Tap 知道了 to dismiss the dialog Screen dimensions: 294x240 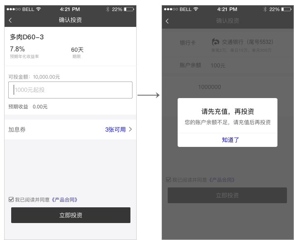click(230, 140)
